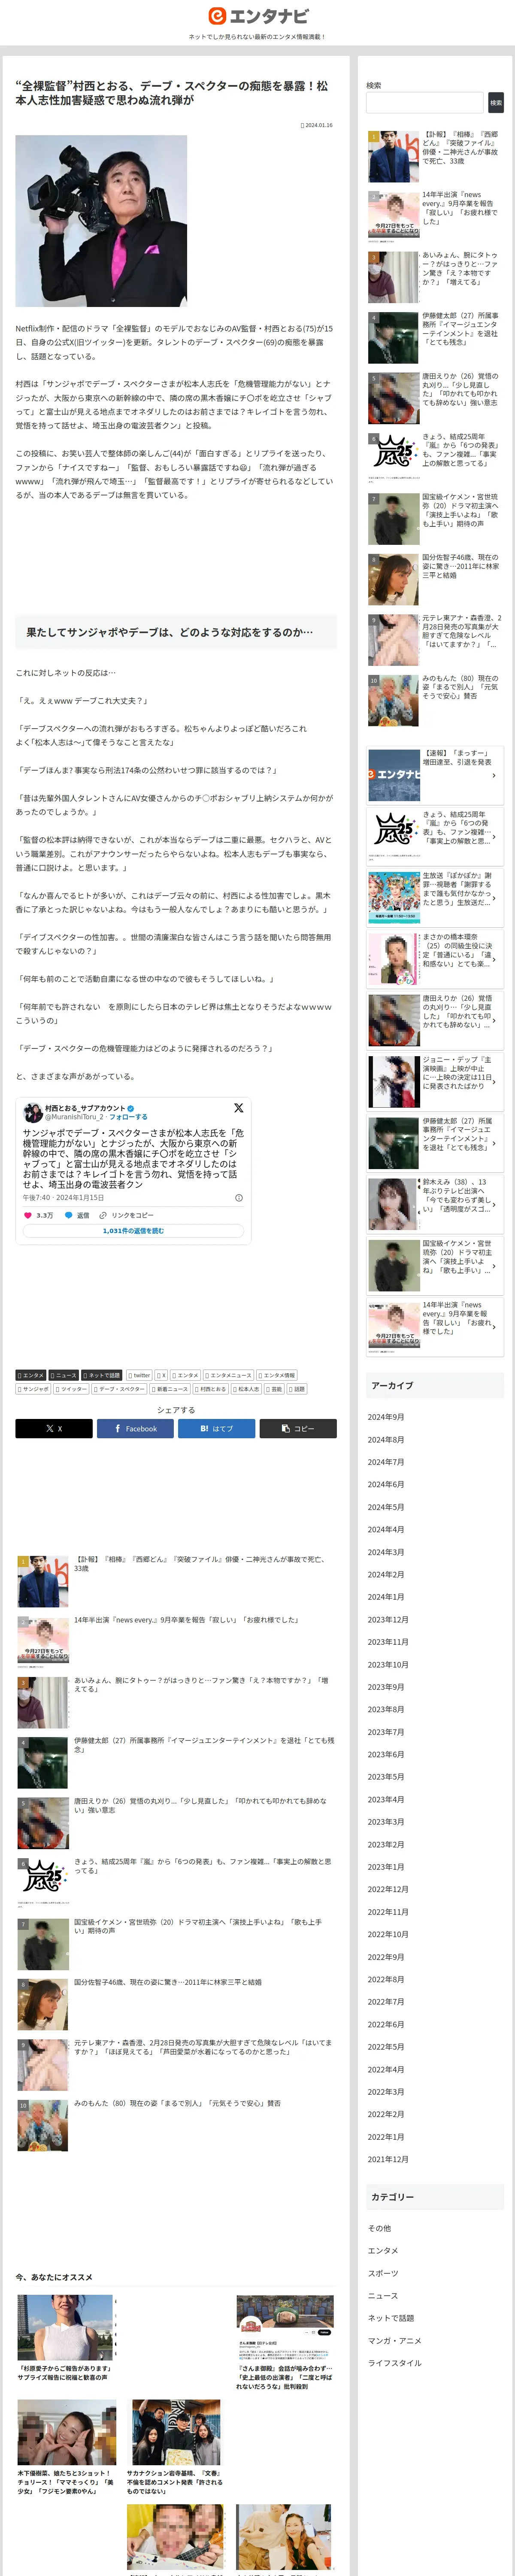
Task: Click the tweet author's profile avatar
Action: pos(33,1112)
